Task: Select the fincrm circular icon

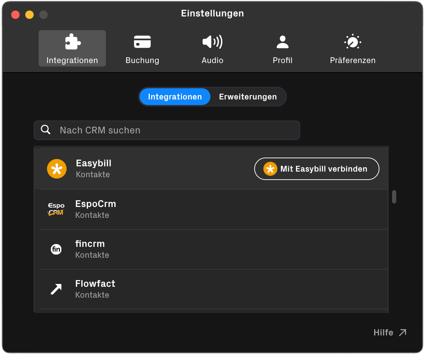Action: [x=56, y=249]
